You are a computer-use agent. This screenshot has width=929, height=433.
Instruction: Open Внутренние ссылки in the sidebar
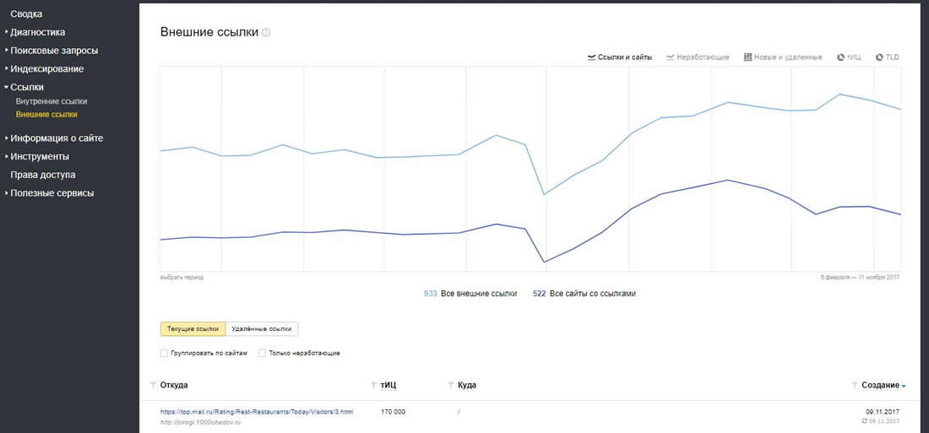[x=52, y=101]
